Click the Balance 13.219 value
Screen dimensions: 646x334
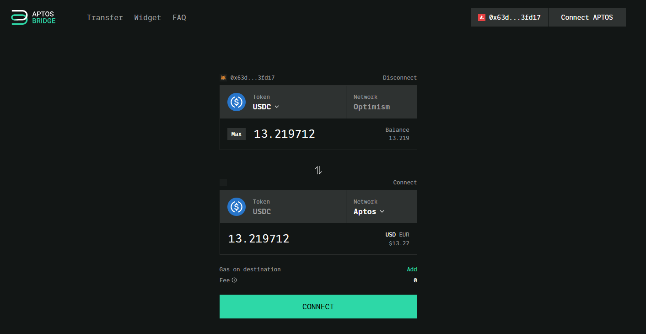tap(399, 138)
